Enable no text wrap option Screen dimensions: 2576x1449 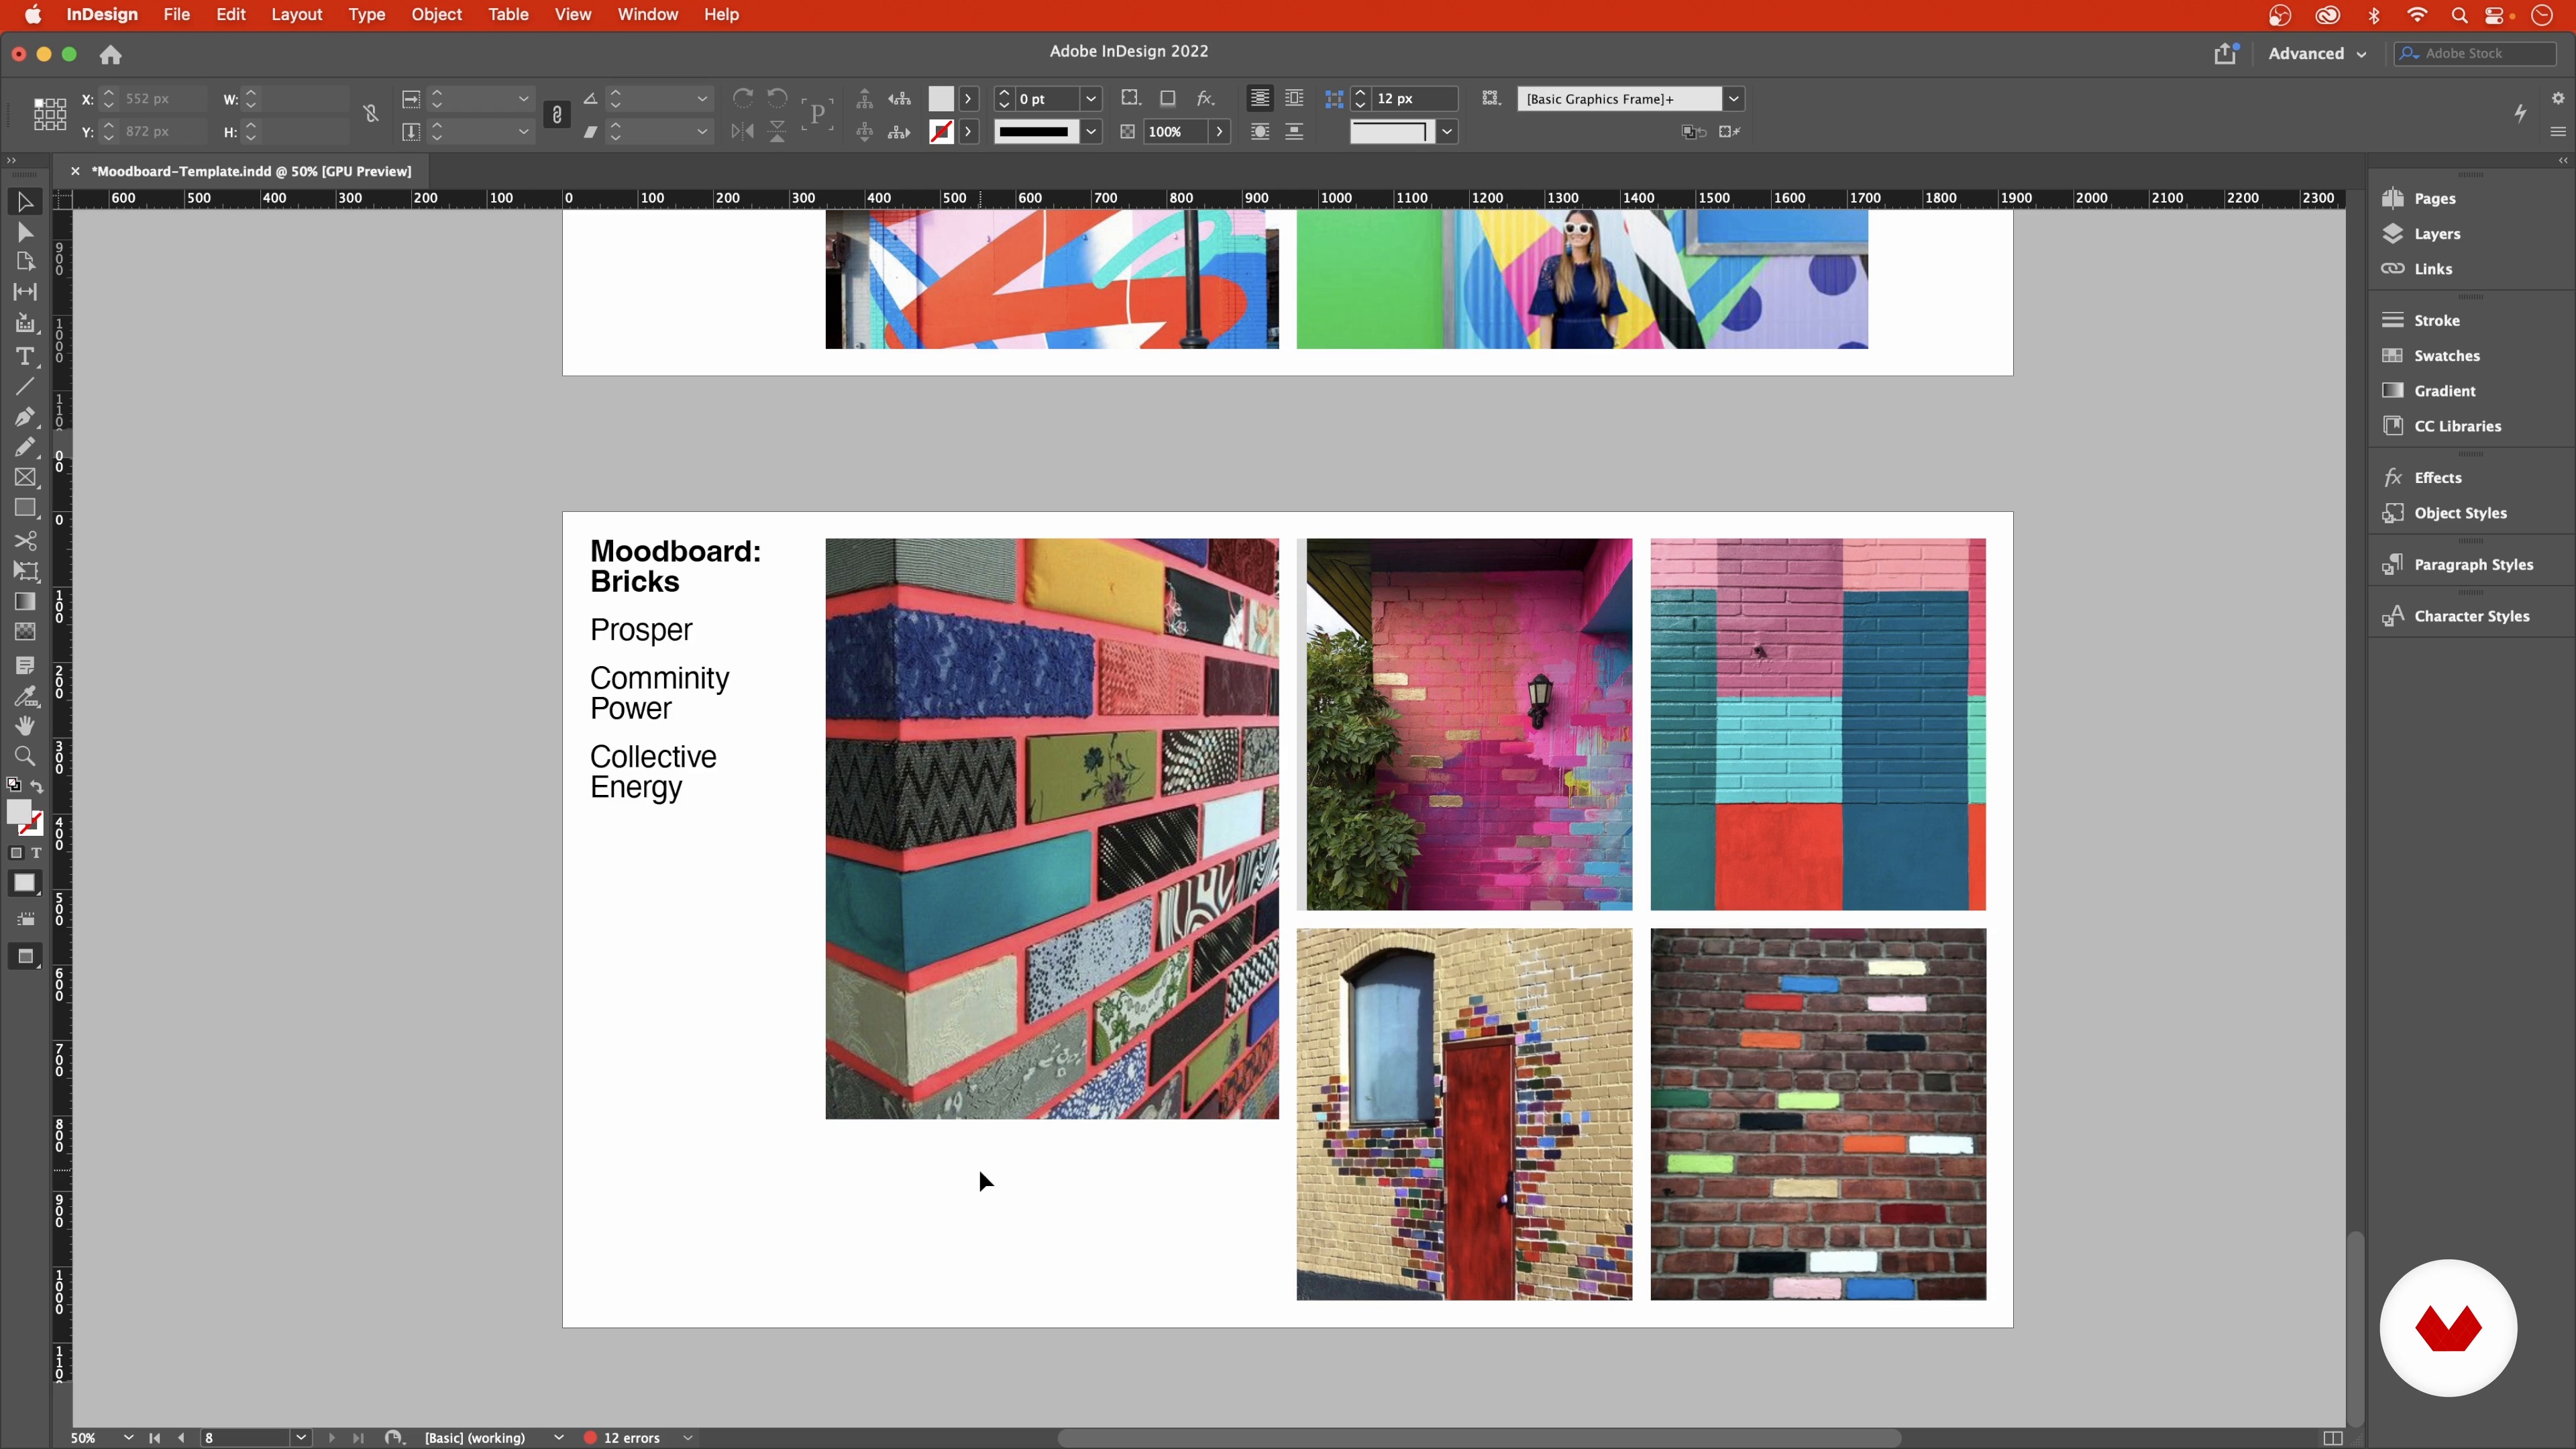(x=1260, y=98)
